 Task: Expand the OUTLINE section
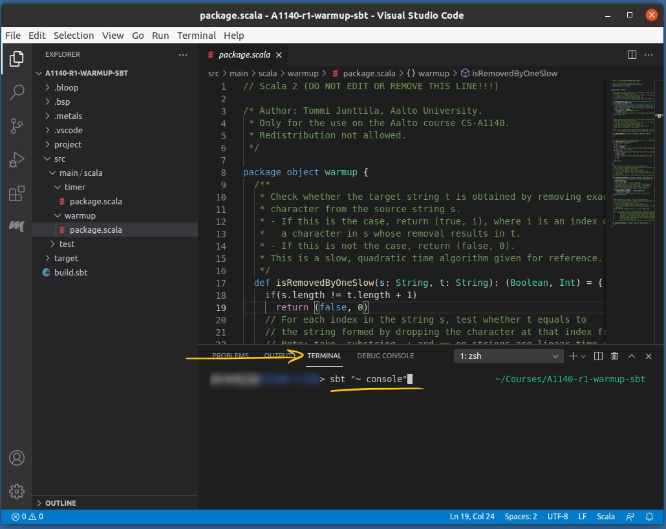pos(61,503)
